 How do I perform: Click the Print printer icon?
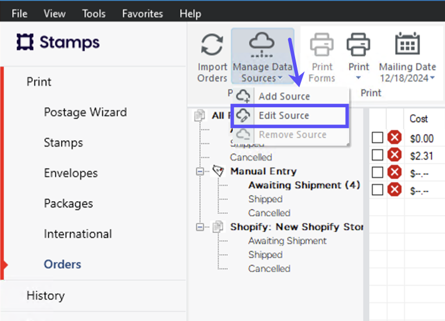click(358, 45)
